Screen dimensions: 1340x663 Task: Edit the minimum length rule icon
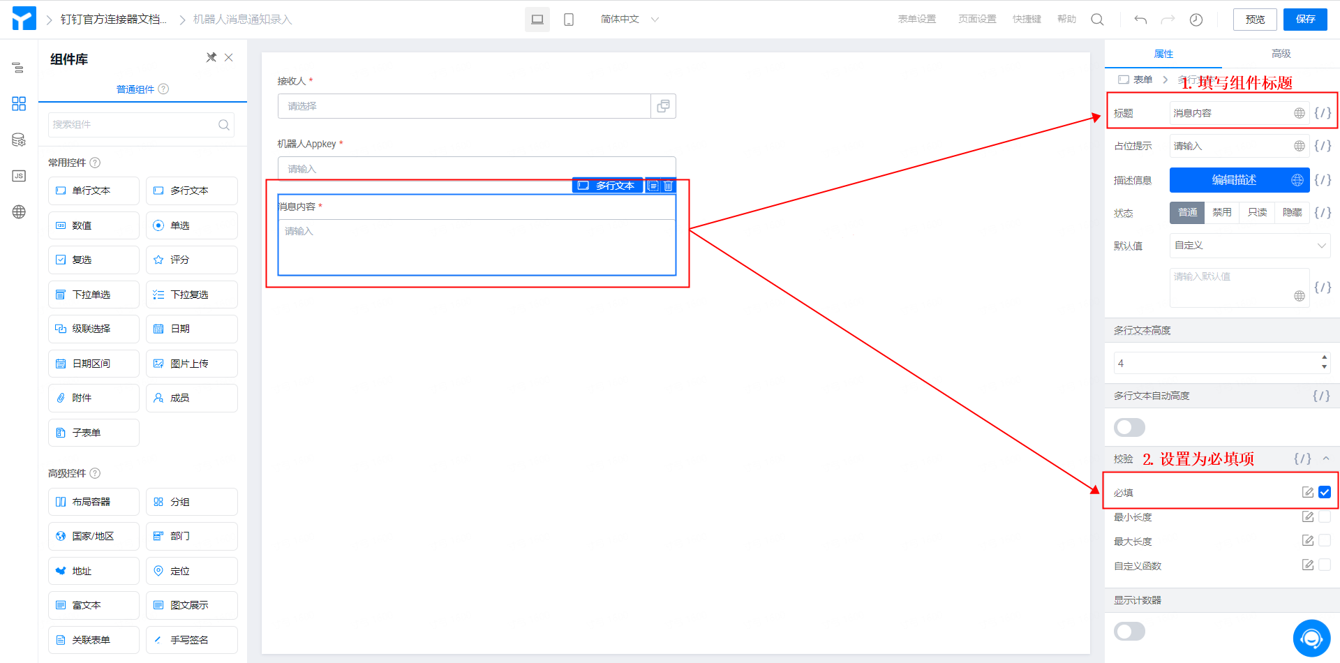pos(1308,516)
